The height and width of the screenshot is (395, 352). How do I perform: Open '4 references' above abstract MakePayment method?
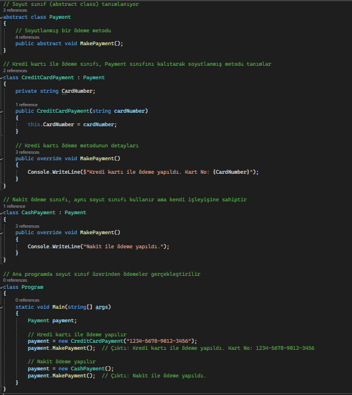click(28, 37)
